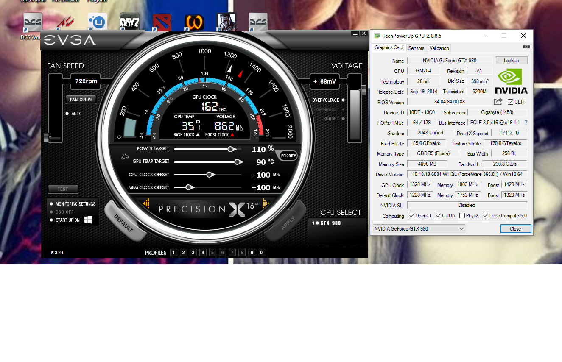Screen dimensions: 562x362
Task: Click the right yellow arrow in Precision X
Action: [266, 204]
